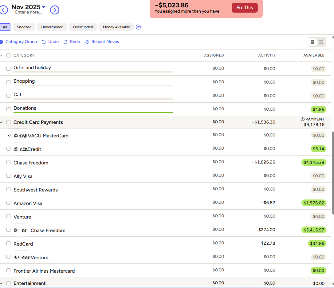The width and height of the screenshot is (334, 288).
Task: Select all categories header checkbox
Action: coord(9,55)
